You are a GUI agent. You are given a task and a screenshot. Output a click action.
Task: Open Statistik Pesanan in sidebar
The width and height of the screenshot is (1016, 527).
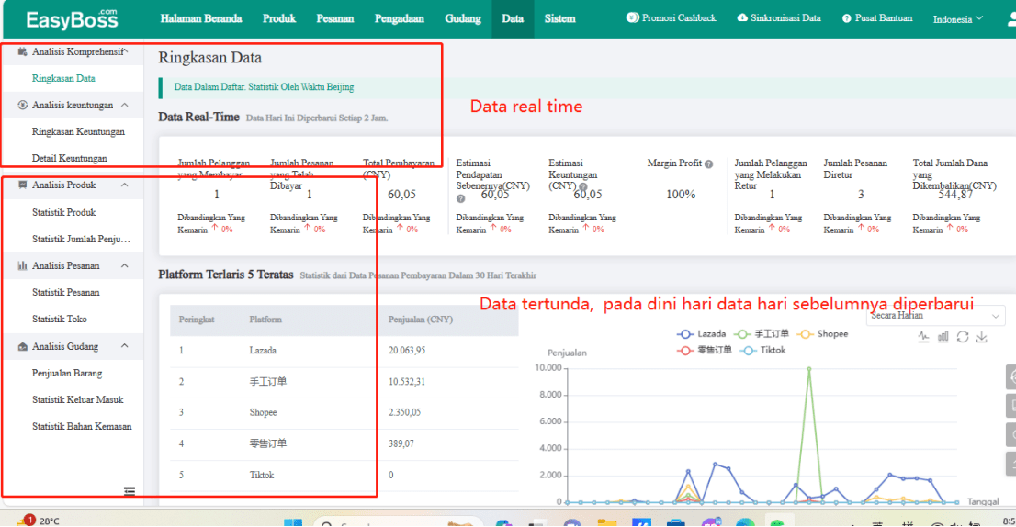[x=66, y=293]
